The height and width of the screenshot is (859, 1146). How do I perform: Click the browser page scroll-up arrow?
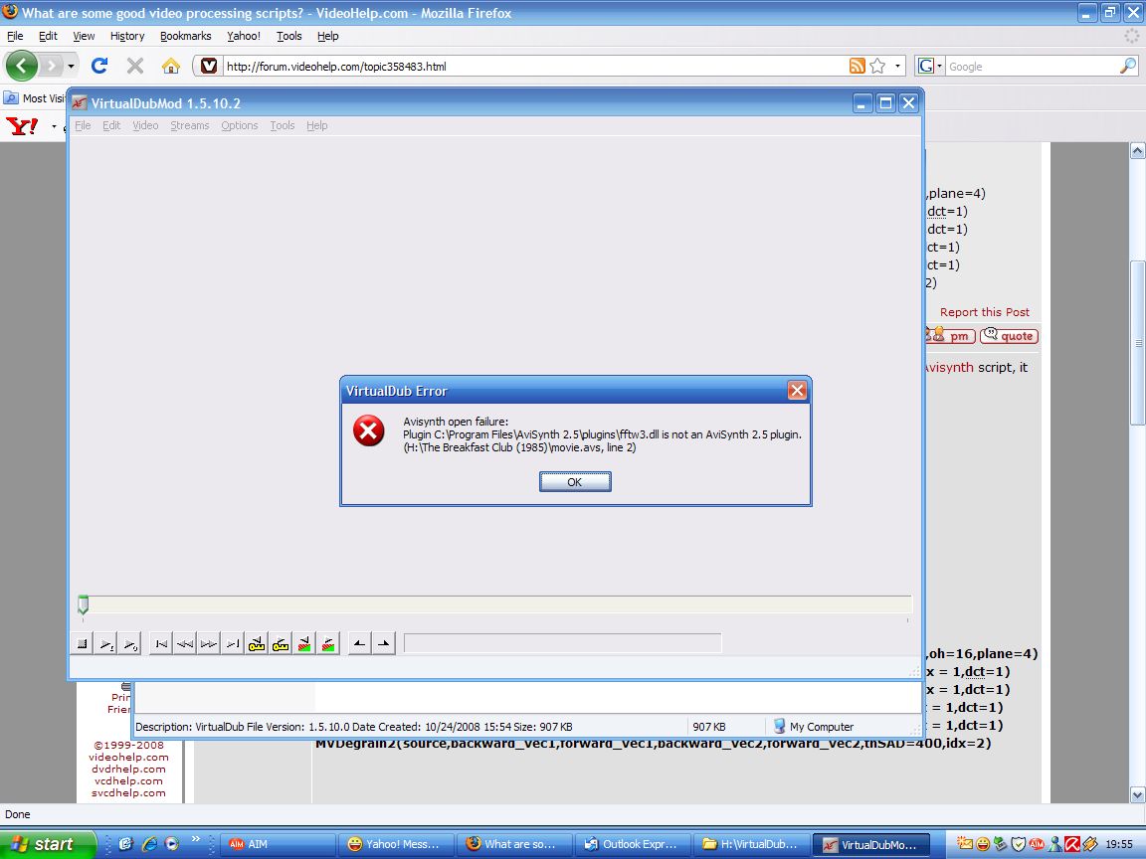click(1137, 151)
